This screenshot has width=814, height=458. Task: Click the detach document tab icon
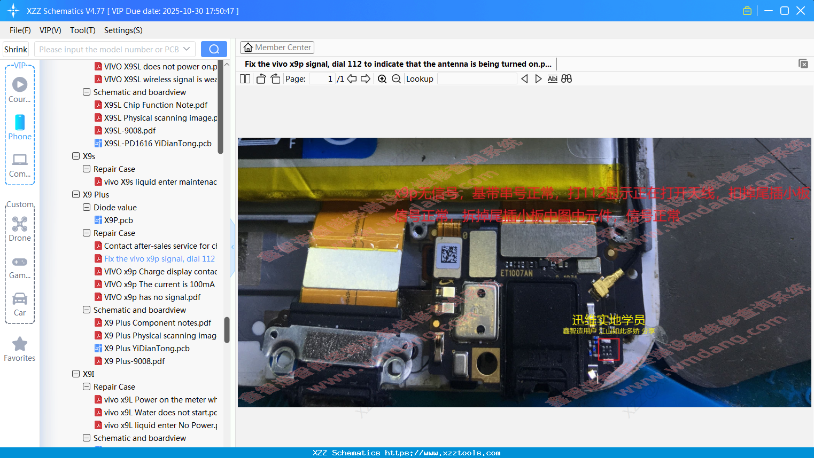pyautogui.click(x=803, y=64)
